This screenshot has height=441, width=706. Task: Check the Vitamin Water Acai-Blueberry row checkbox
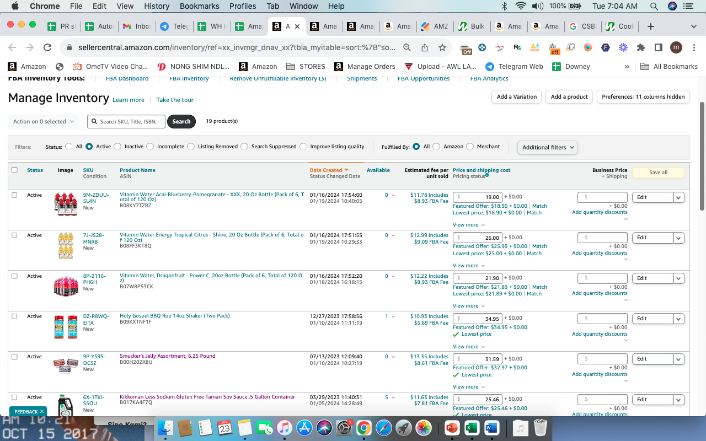point(14,195)
